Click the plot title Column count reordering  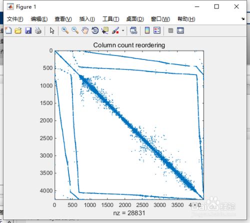(129, 45)
